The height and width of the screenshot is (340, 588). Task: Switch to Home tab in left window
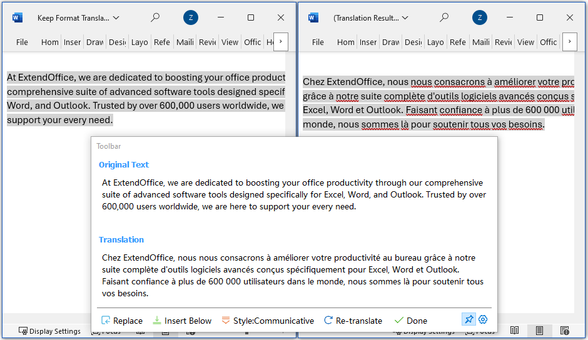(x=49, y=42)
